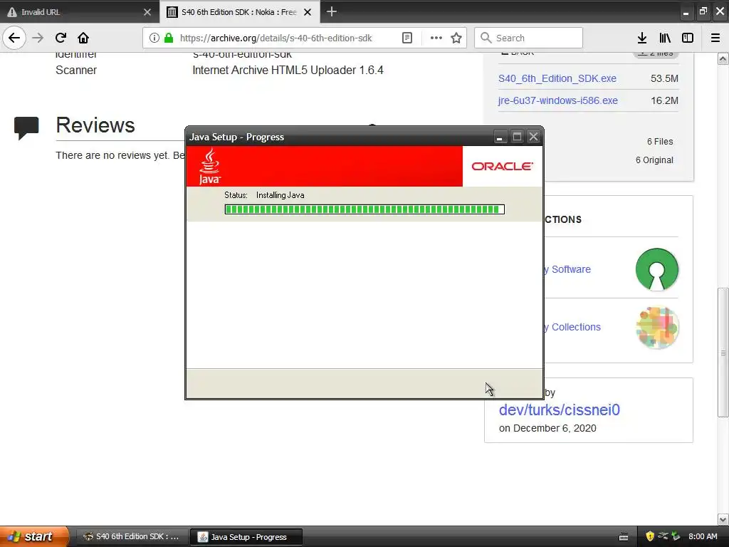Go back in Firefox history
The image size is (729, 547).
click(14, 38)
